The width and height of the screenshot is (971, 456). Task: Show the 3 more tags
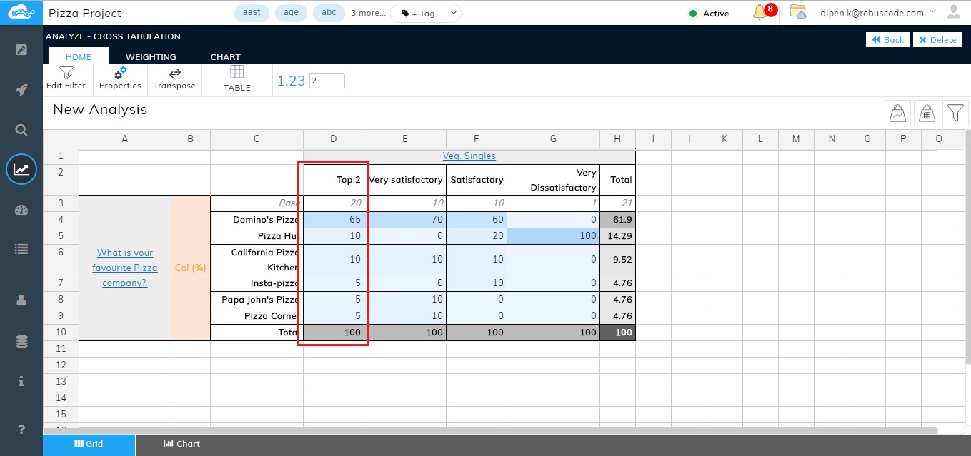pyautogui.click(x=368, y=13)
